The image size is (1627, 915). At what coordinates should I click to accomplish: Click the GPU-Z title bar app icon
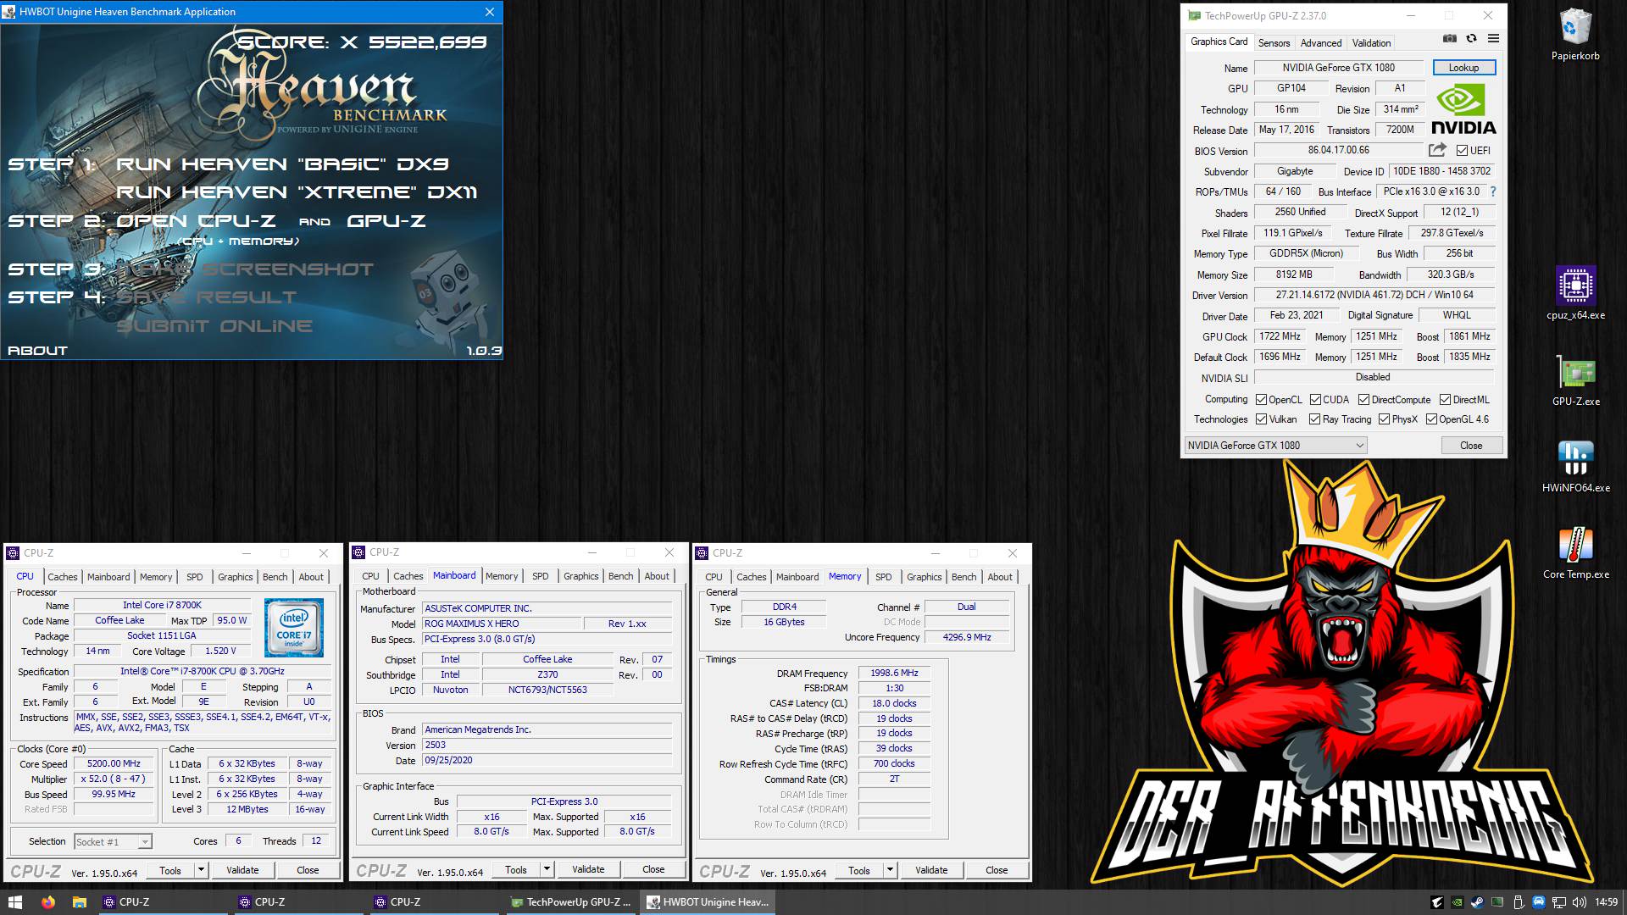click(x=1194, y=15)
